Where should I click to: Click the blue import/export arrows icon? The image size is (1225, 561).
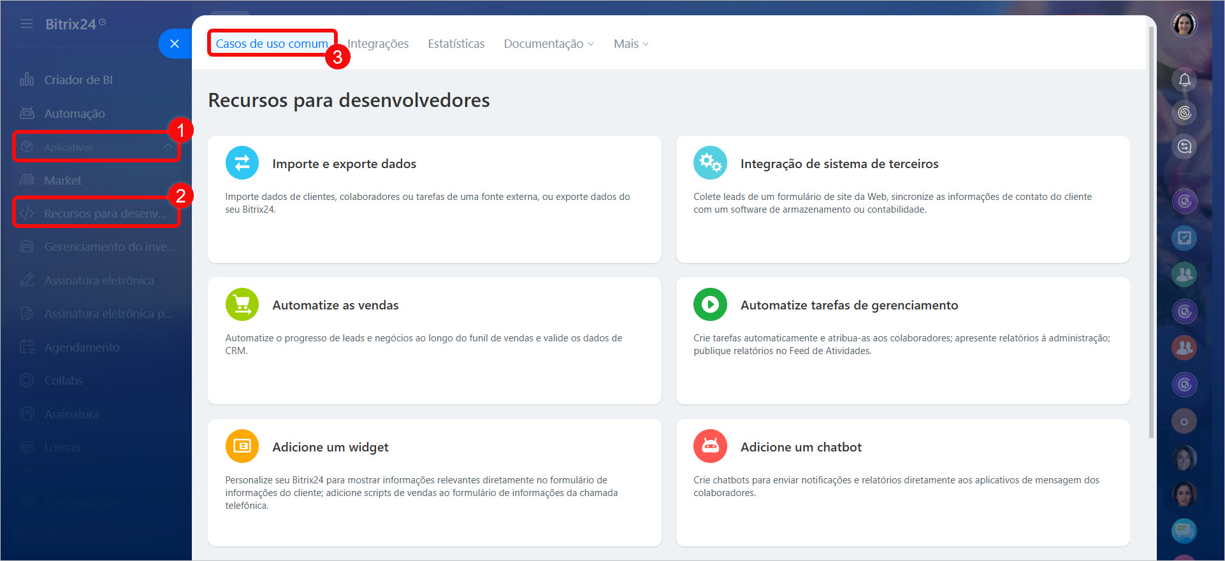point(242,163)
